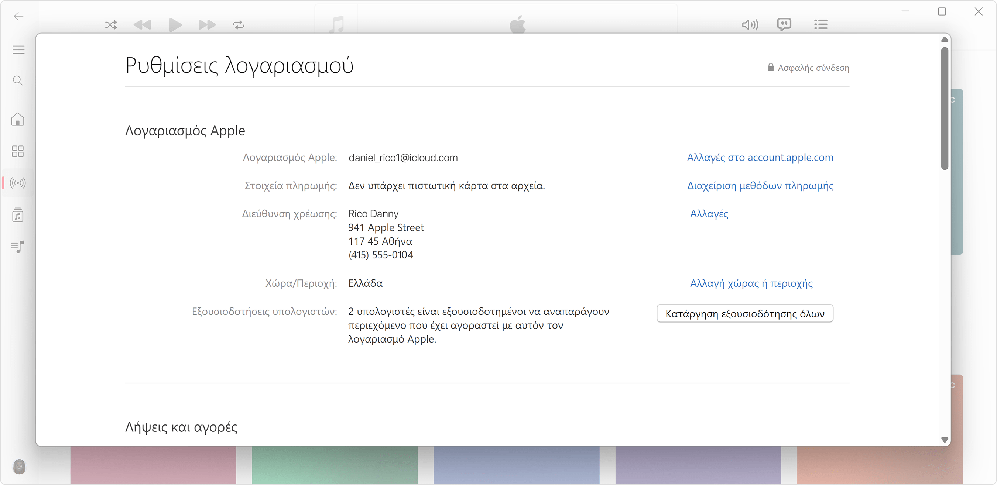This screenshot has width=997, height=485.
Task: Close the Apple Music window
Action: (x=979, y=11)
